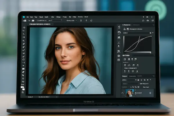This screenshot has width=174, height=116.
Task: Click the export icon at the options bar far right
Action: (153, 21)
